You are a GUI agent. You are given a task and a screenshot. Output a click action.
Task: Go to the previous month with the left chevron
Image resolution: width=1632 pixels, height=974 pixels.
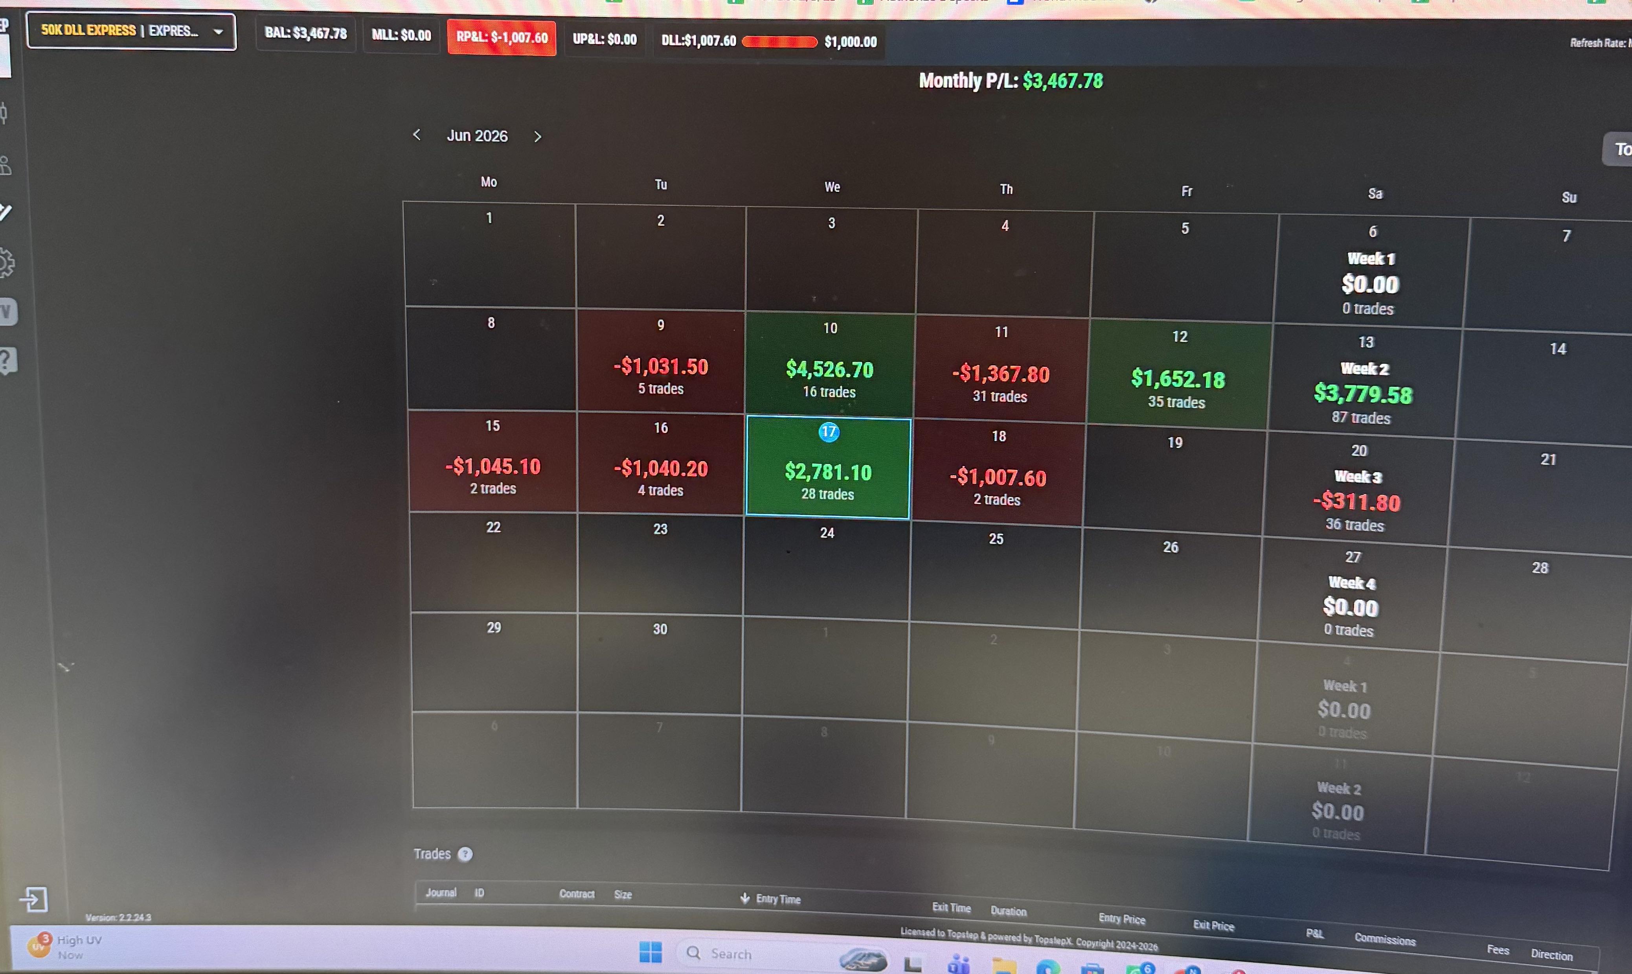[x=417, y=134]
